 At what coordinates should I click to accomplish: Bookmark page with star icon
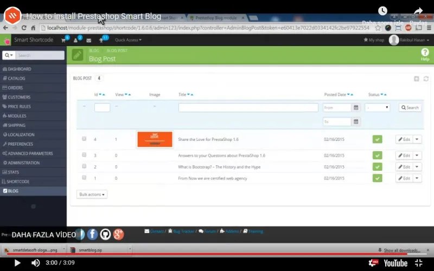click(378, 28)
